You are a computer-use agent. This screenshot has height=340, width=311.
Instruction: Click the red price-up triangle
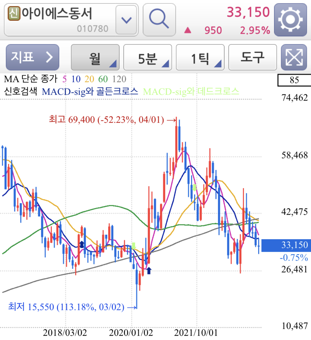188,30
